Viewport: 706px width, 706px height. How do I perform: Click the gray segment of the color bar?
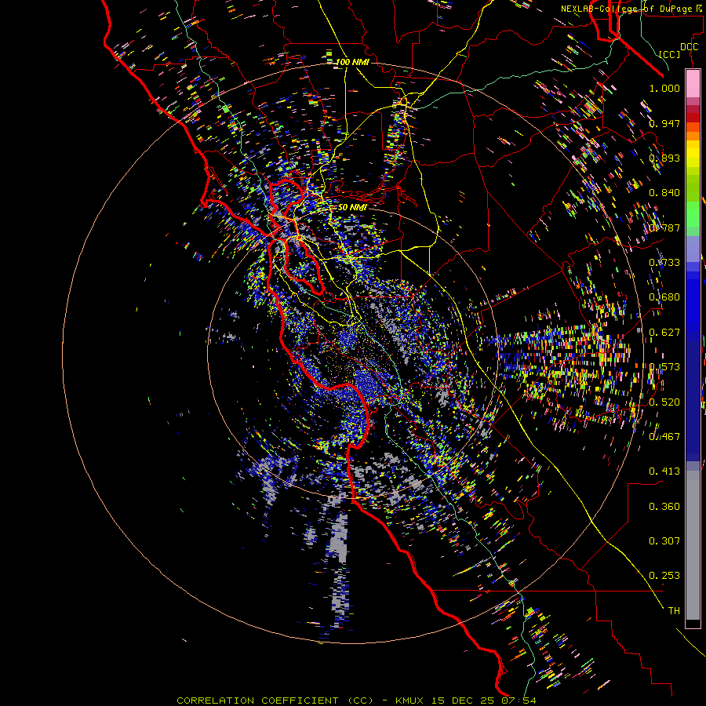pos(693,545)
